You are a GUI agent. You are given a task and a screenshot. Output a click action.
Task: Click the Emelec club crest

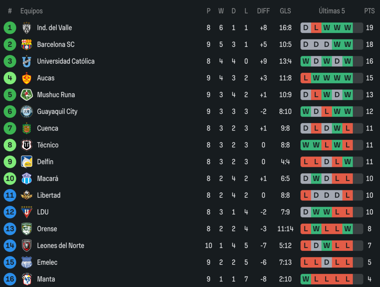(26, 262)
